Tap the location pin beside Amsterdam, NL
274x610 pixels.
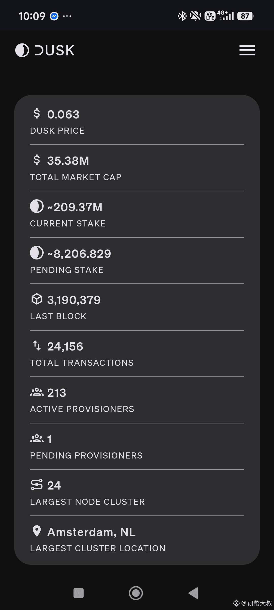(37, 531)
